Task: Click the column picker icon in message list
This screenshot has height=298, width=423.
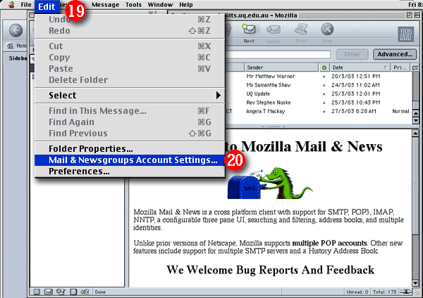Action: pyautogui.click(x=415, y=67)
